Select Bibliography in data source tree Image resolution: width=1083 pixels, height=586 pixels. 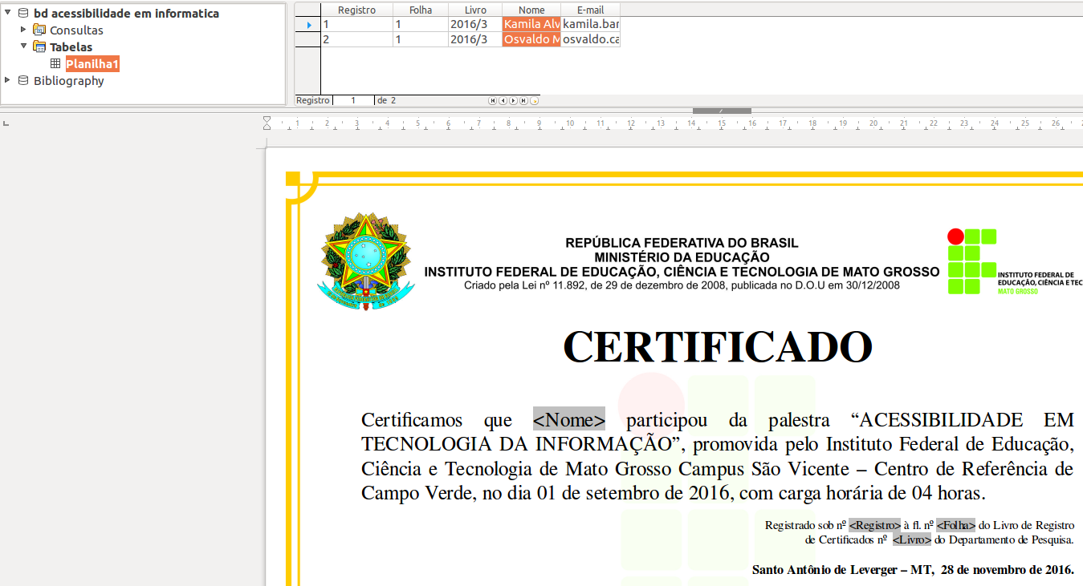[x=69, y=80]
